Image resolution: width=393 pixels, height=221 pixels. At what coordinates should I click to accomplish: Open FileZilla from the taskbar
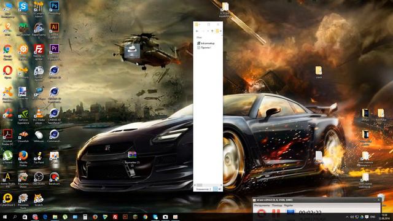point(115,217)
